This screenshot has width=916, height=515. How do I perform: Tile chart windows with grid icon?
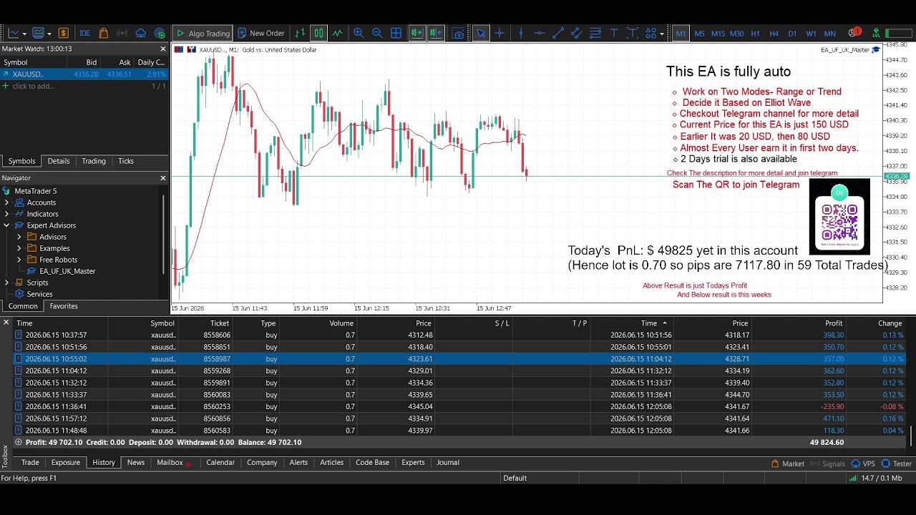tap(396, 33)
